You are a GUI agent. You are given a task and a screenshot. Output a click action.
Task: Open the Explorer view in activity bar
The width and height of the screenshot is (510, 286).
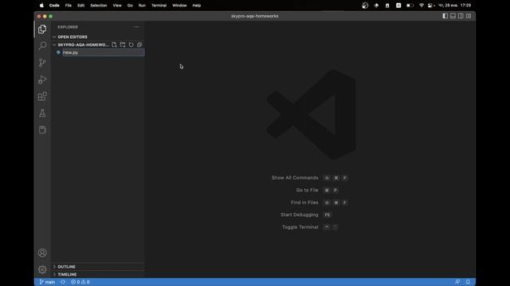(42, 29)
